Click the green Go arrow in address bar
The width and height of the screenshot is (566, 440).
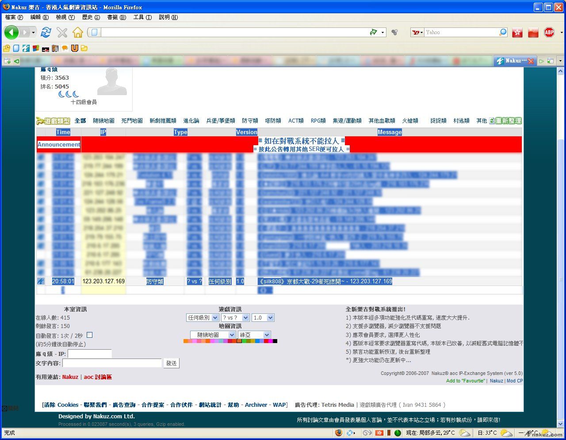[374, 32]
